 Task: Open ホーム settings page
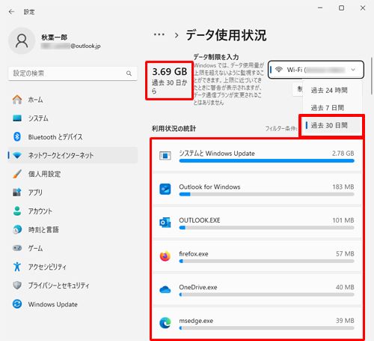(x=73, y=100)
